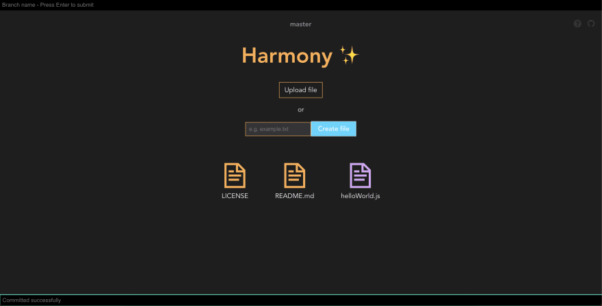Click the Committed successfully status message

click(32, 301)
